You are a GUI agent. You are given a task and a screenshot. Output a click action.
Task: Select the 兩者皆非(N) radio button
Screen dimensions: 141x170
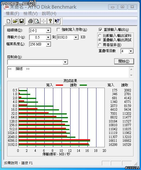[100, 45]
